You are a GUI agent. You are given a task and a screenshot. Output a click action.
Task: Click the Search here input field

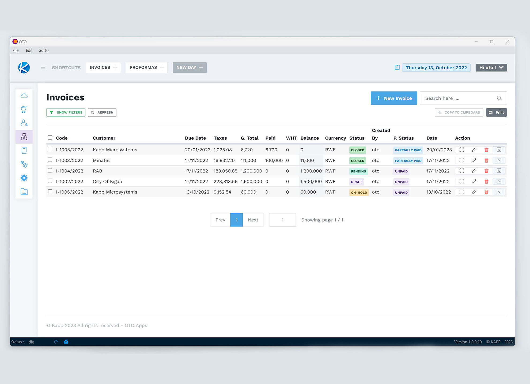click(459, 98)
